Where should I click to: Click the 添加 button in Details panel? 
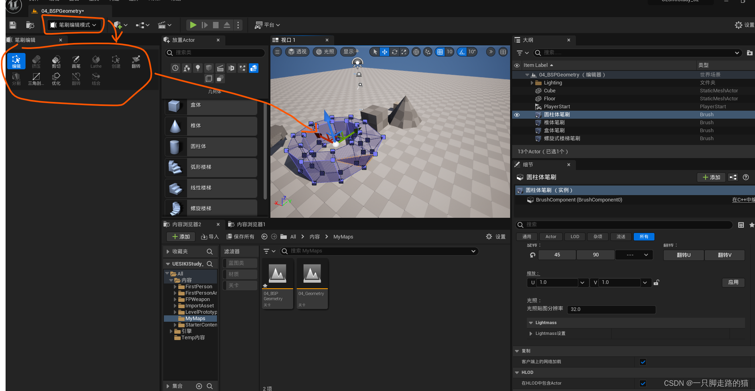coord(712,178)
